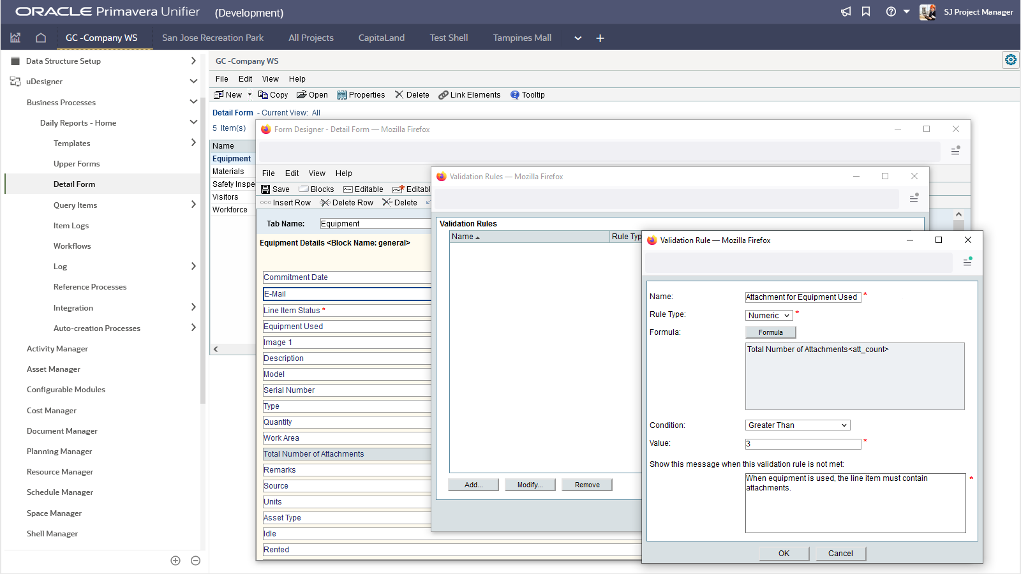Click Cancel in Validation Rule dialog
Image resolution: width=1021 pixels, height=574 pixels.
pos(840,554)
